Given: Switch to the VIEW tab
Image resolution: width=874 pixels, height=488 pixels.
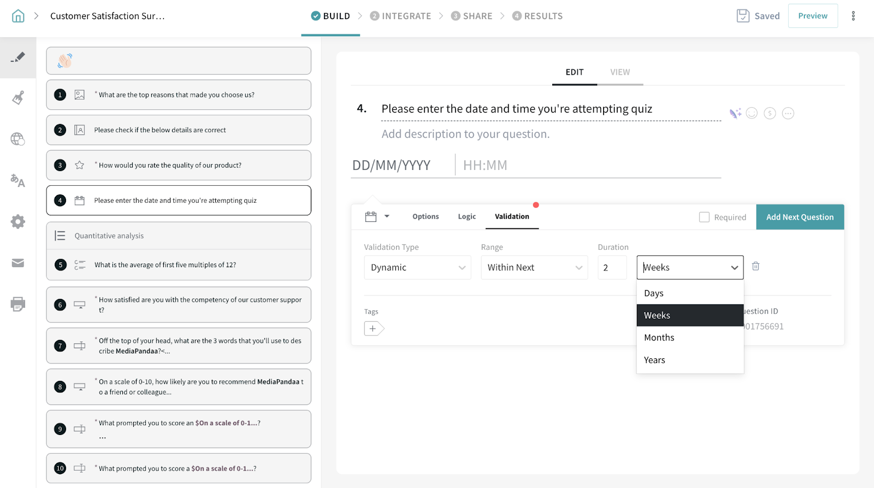Looking at the screenshot, I should tap(619, 72).
